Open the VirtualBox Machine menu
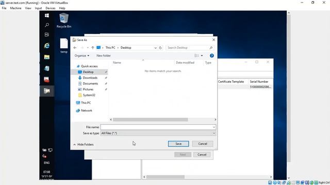This screenshot has width=330, height=185. 15,8
